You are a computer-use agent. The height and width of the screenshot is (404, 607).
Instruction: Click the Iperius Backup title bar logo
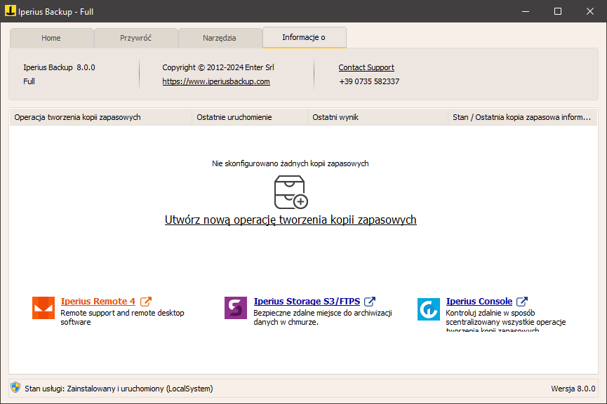pos(11,11)
